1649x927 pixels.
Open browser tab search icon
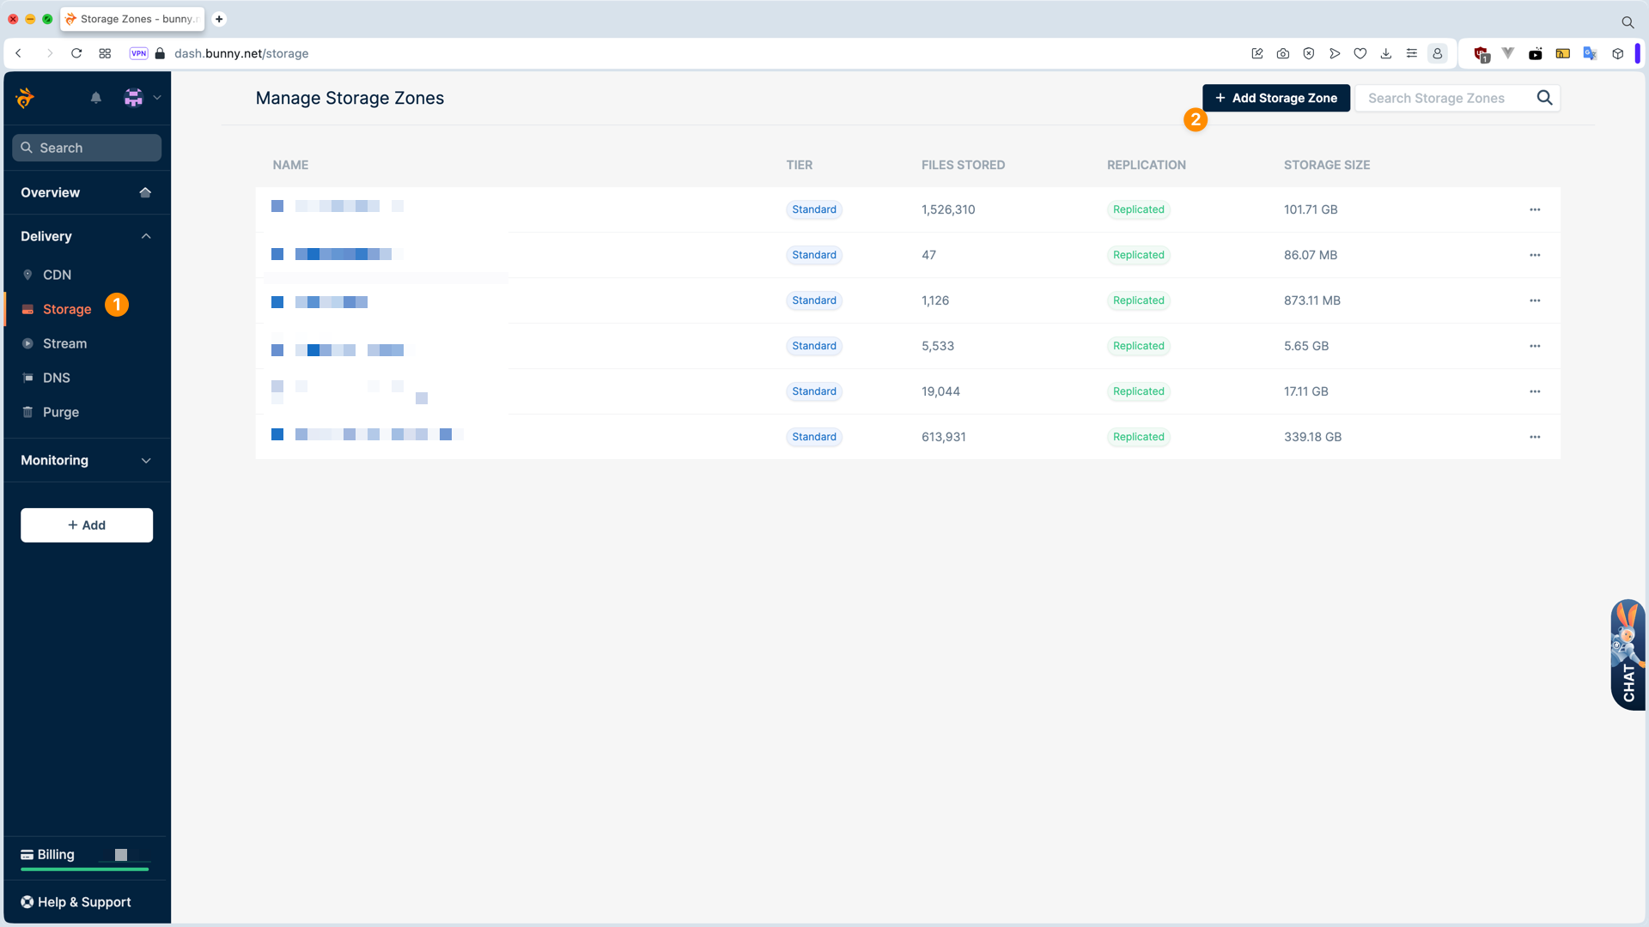tap(1628, 22)
